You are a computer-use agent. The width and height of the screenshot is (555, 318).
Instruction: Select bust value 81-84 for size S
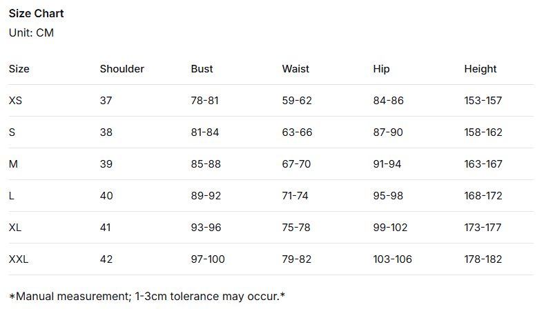pyautogui.click(x=204, y=132)
